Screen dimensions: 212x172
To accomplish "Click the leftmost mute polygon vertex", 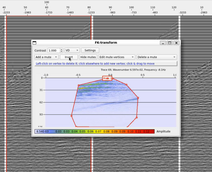I will [x=72, y=116].
